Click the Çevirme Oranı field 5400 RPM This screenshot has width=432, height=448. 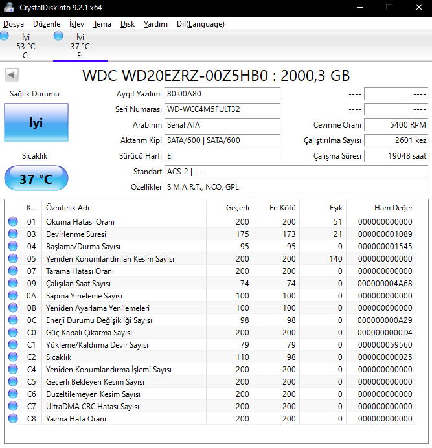[396, 125]
